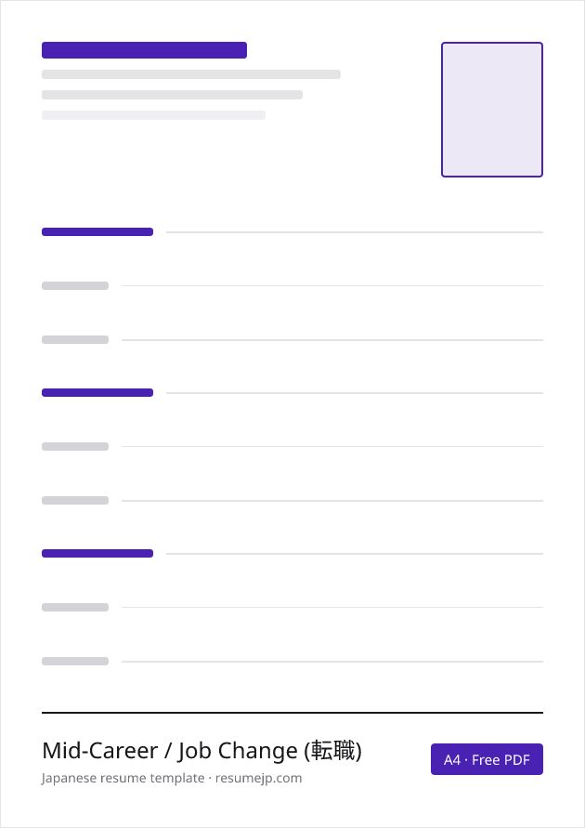This screenshot has height=828, width=585.
Task: Click the thin rule beside the first purple heading
Action: click(355, 231)
